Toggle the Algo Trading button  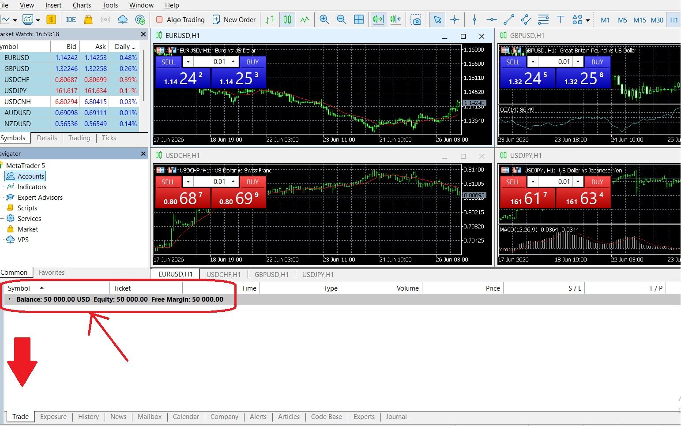[181, 19]
